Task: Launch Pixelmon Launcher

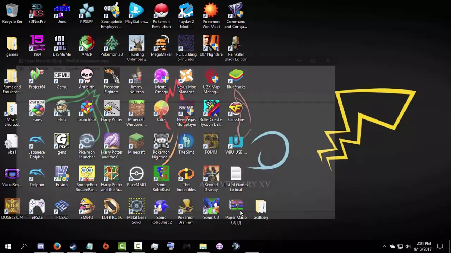Action: [87, 147]
